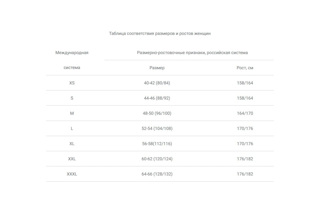This screenshot has height=213, width=320.
Task: Click the 'система' header text
Action: point(72,68)
